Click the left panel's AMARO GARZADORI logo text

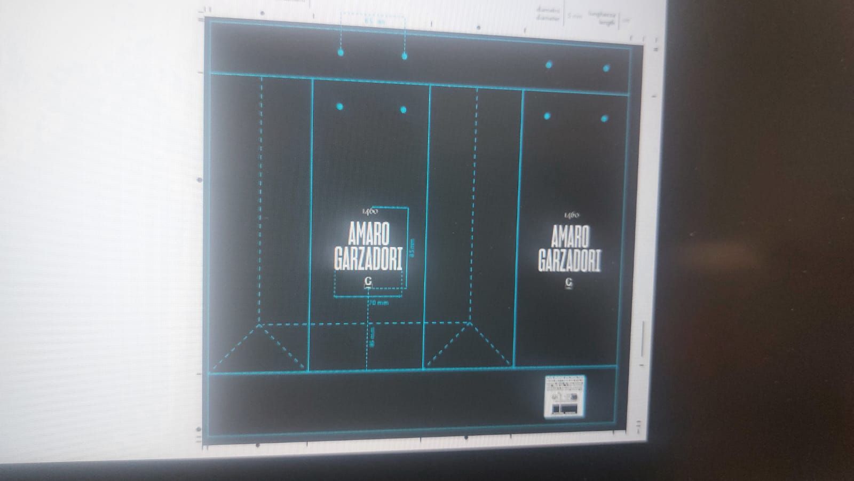(x=368, y=246)
